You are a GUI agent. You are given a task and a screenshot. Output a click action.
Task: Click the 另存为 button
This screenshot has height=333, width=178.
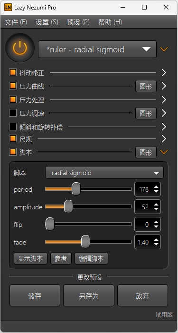pos(89,295)
